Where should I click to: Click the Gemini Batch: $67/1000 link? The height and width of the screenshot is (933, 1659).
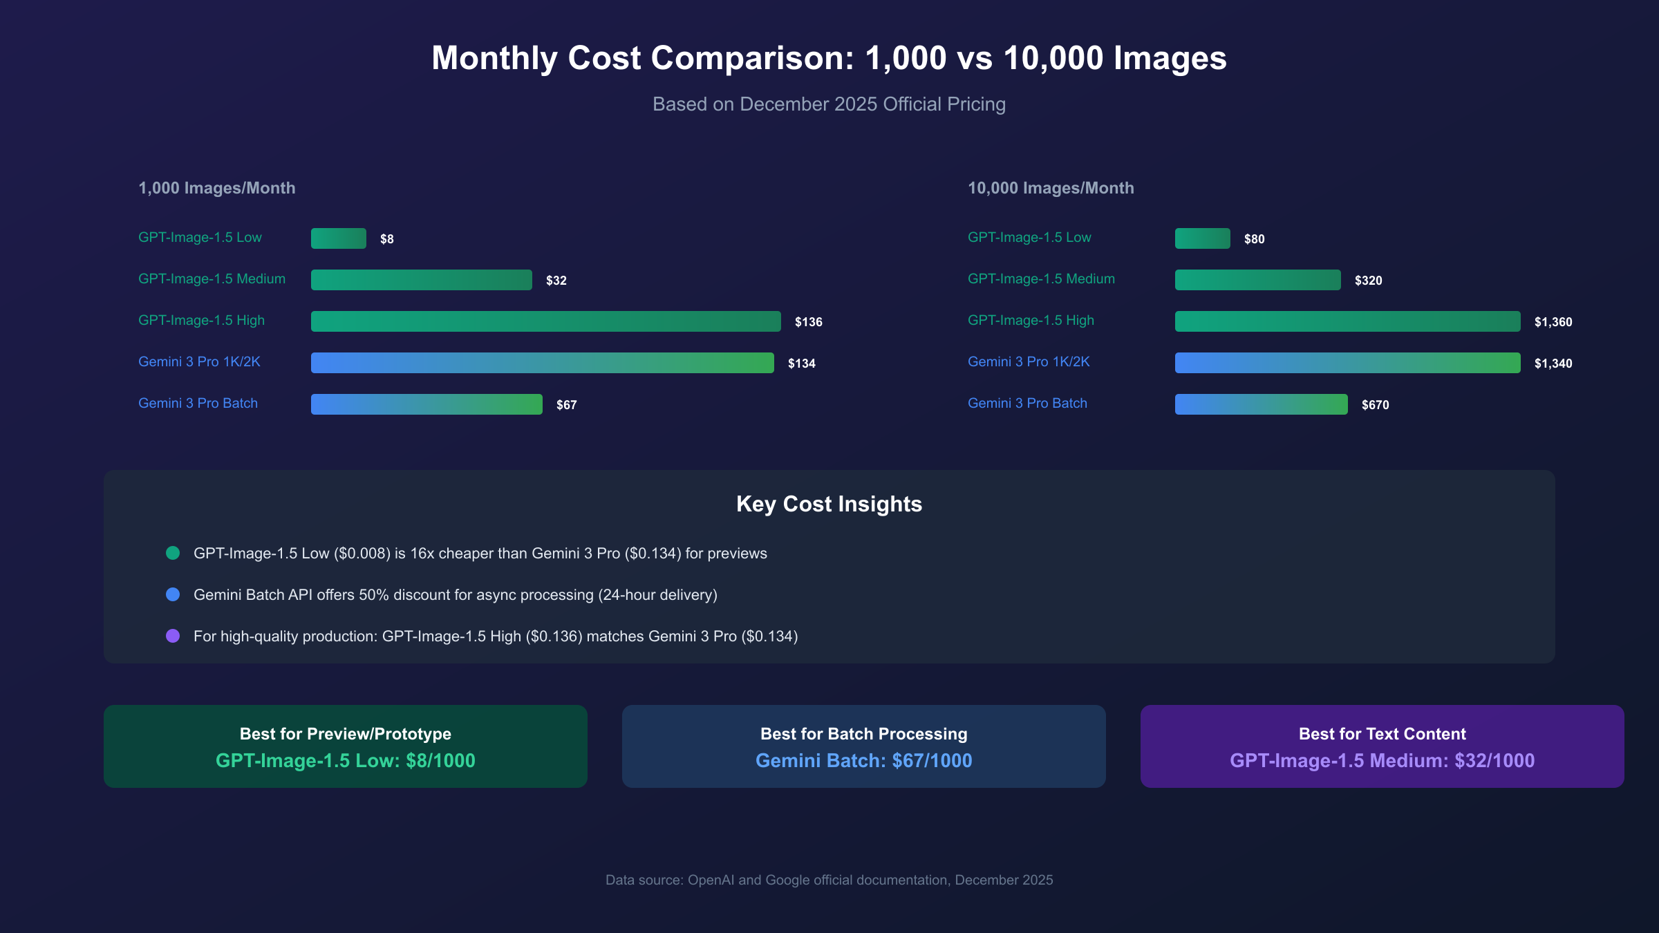(x=863, y=760)
